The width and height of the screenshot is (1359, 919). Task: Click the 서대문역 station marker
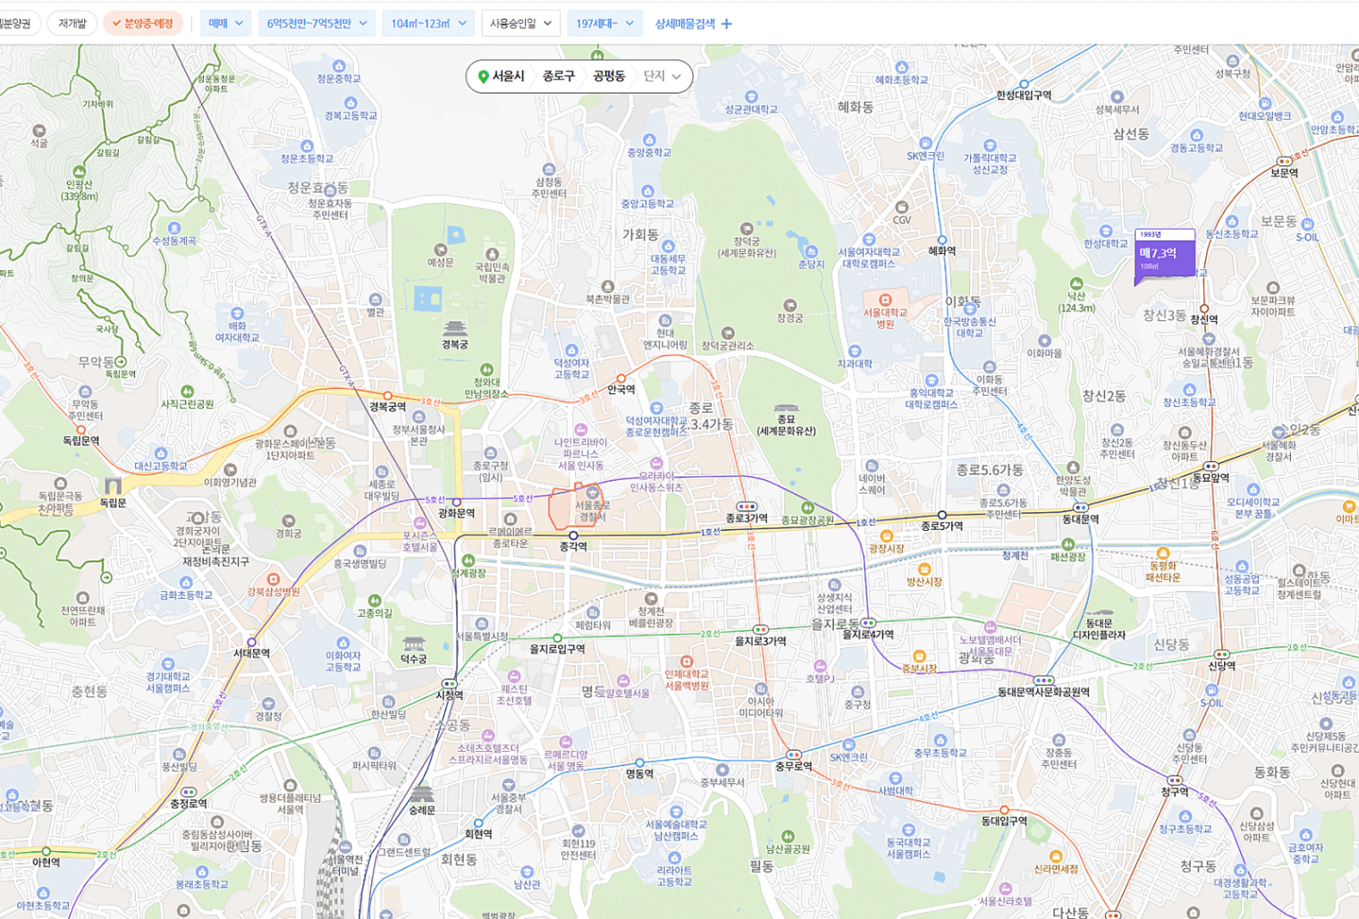[x=251, y=642]
